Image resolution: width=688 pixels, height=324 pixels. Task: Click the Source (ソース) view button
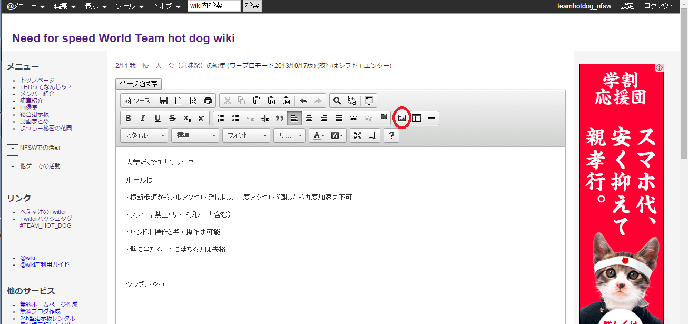click(x=137, y=101)
